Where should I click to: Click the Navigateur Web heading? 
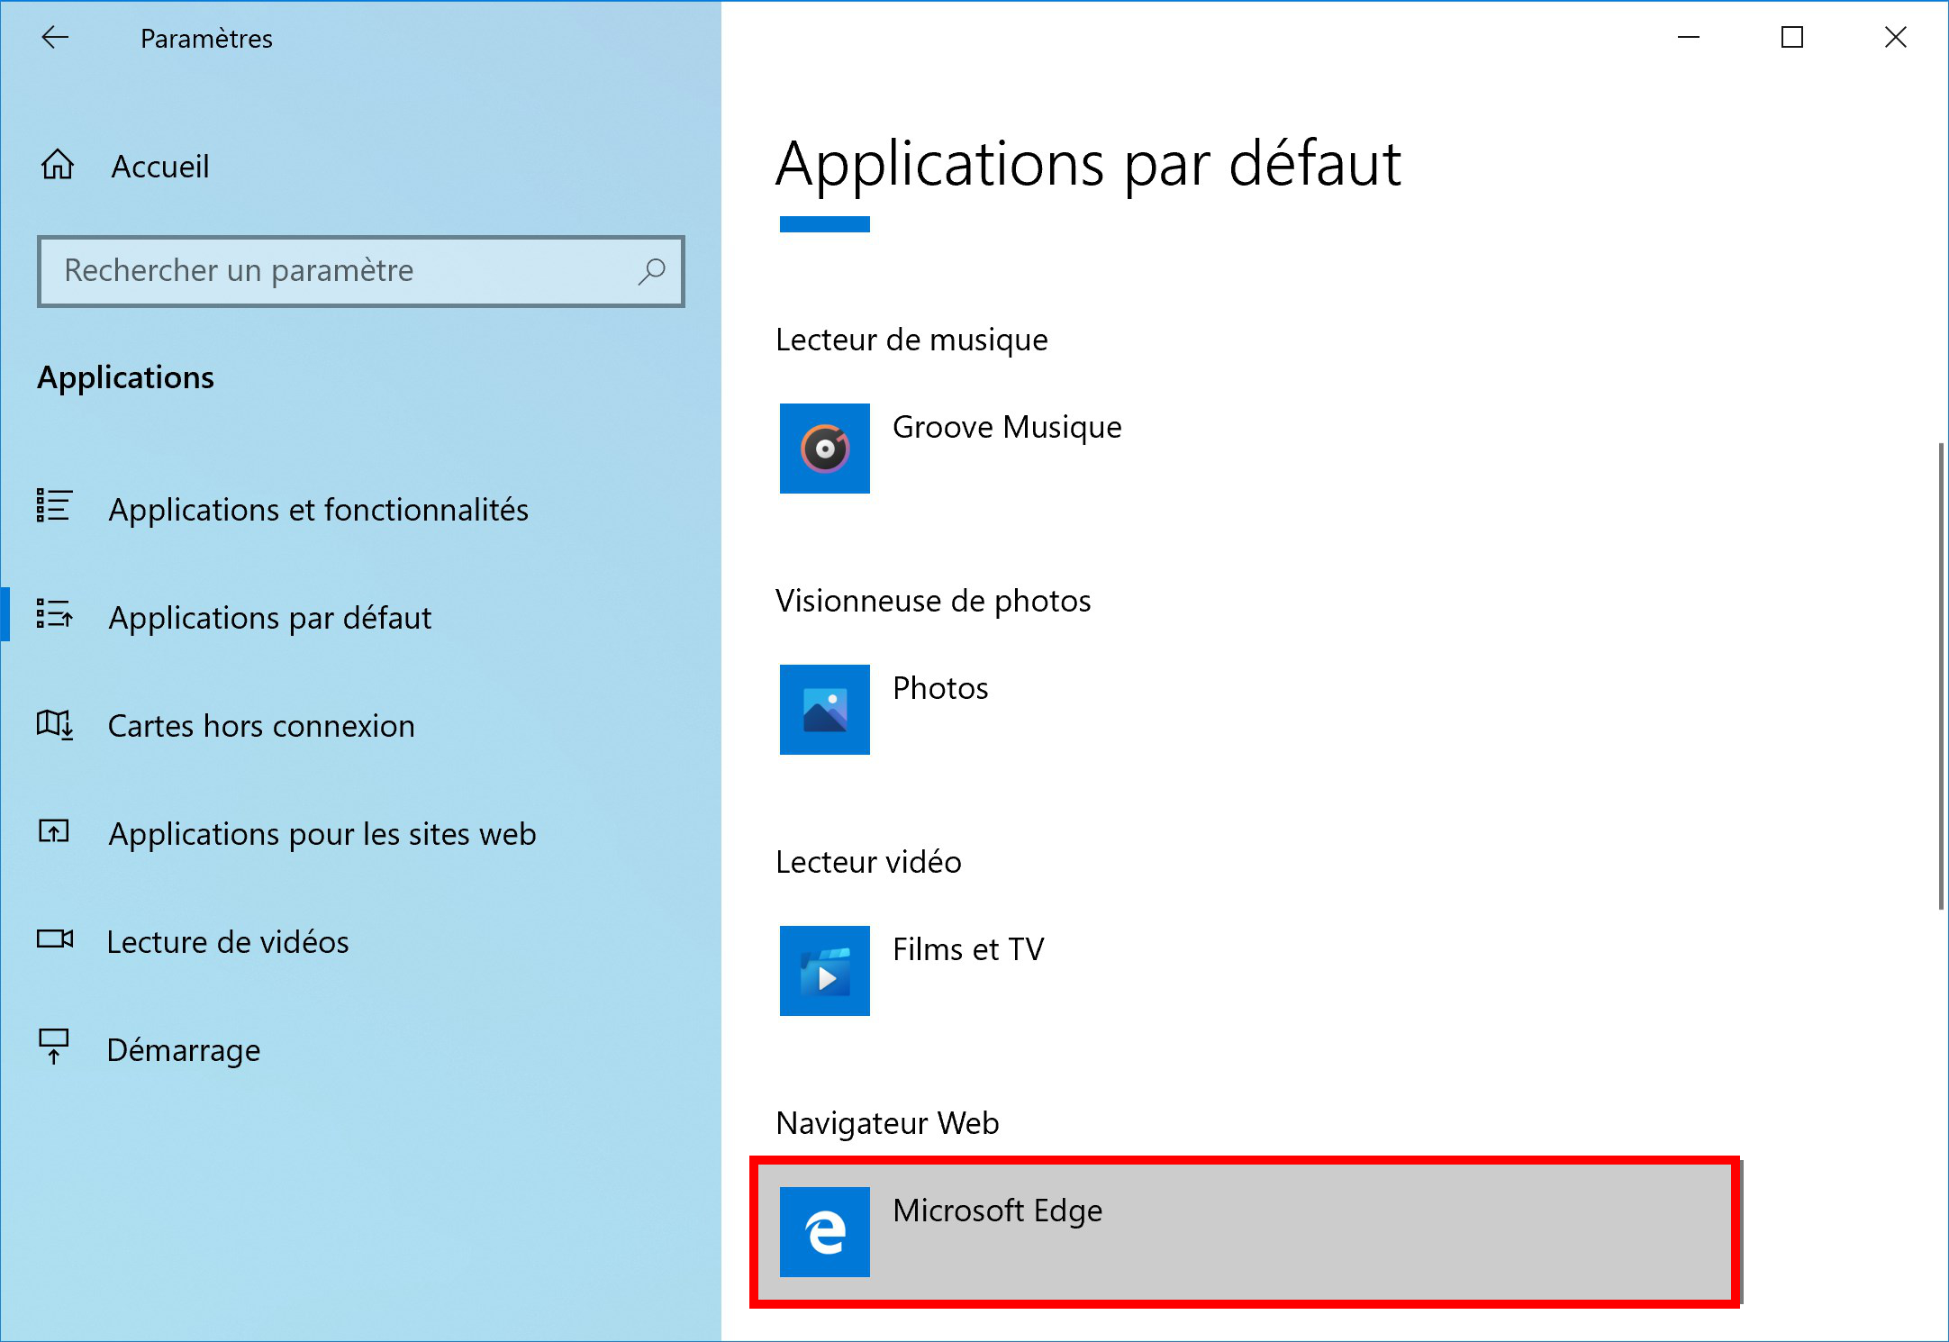(887, 1123)
